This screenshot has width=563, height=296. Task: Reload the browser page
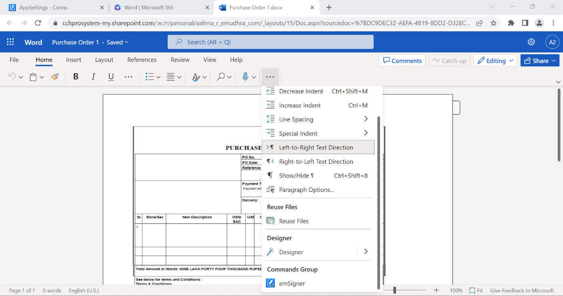(x=38, y=23)
